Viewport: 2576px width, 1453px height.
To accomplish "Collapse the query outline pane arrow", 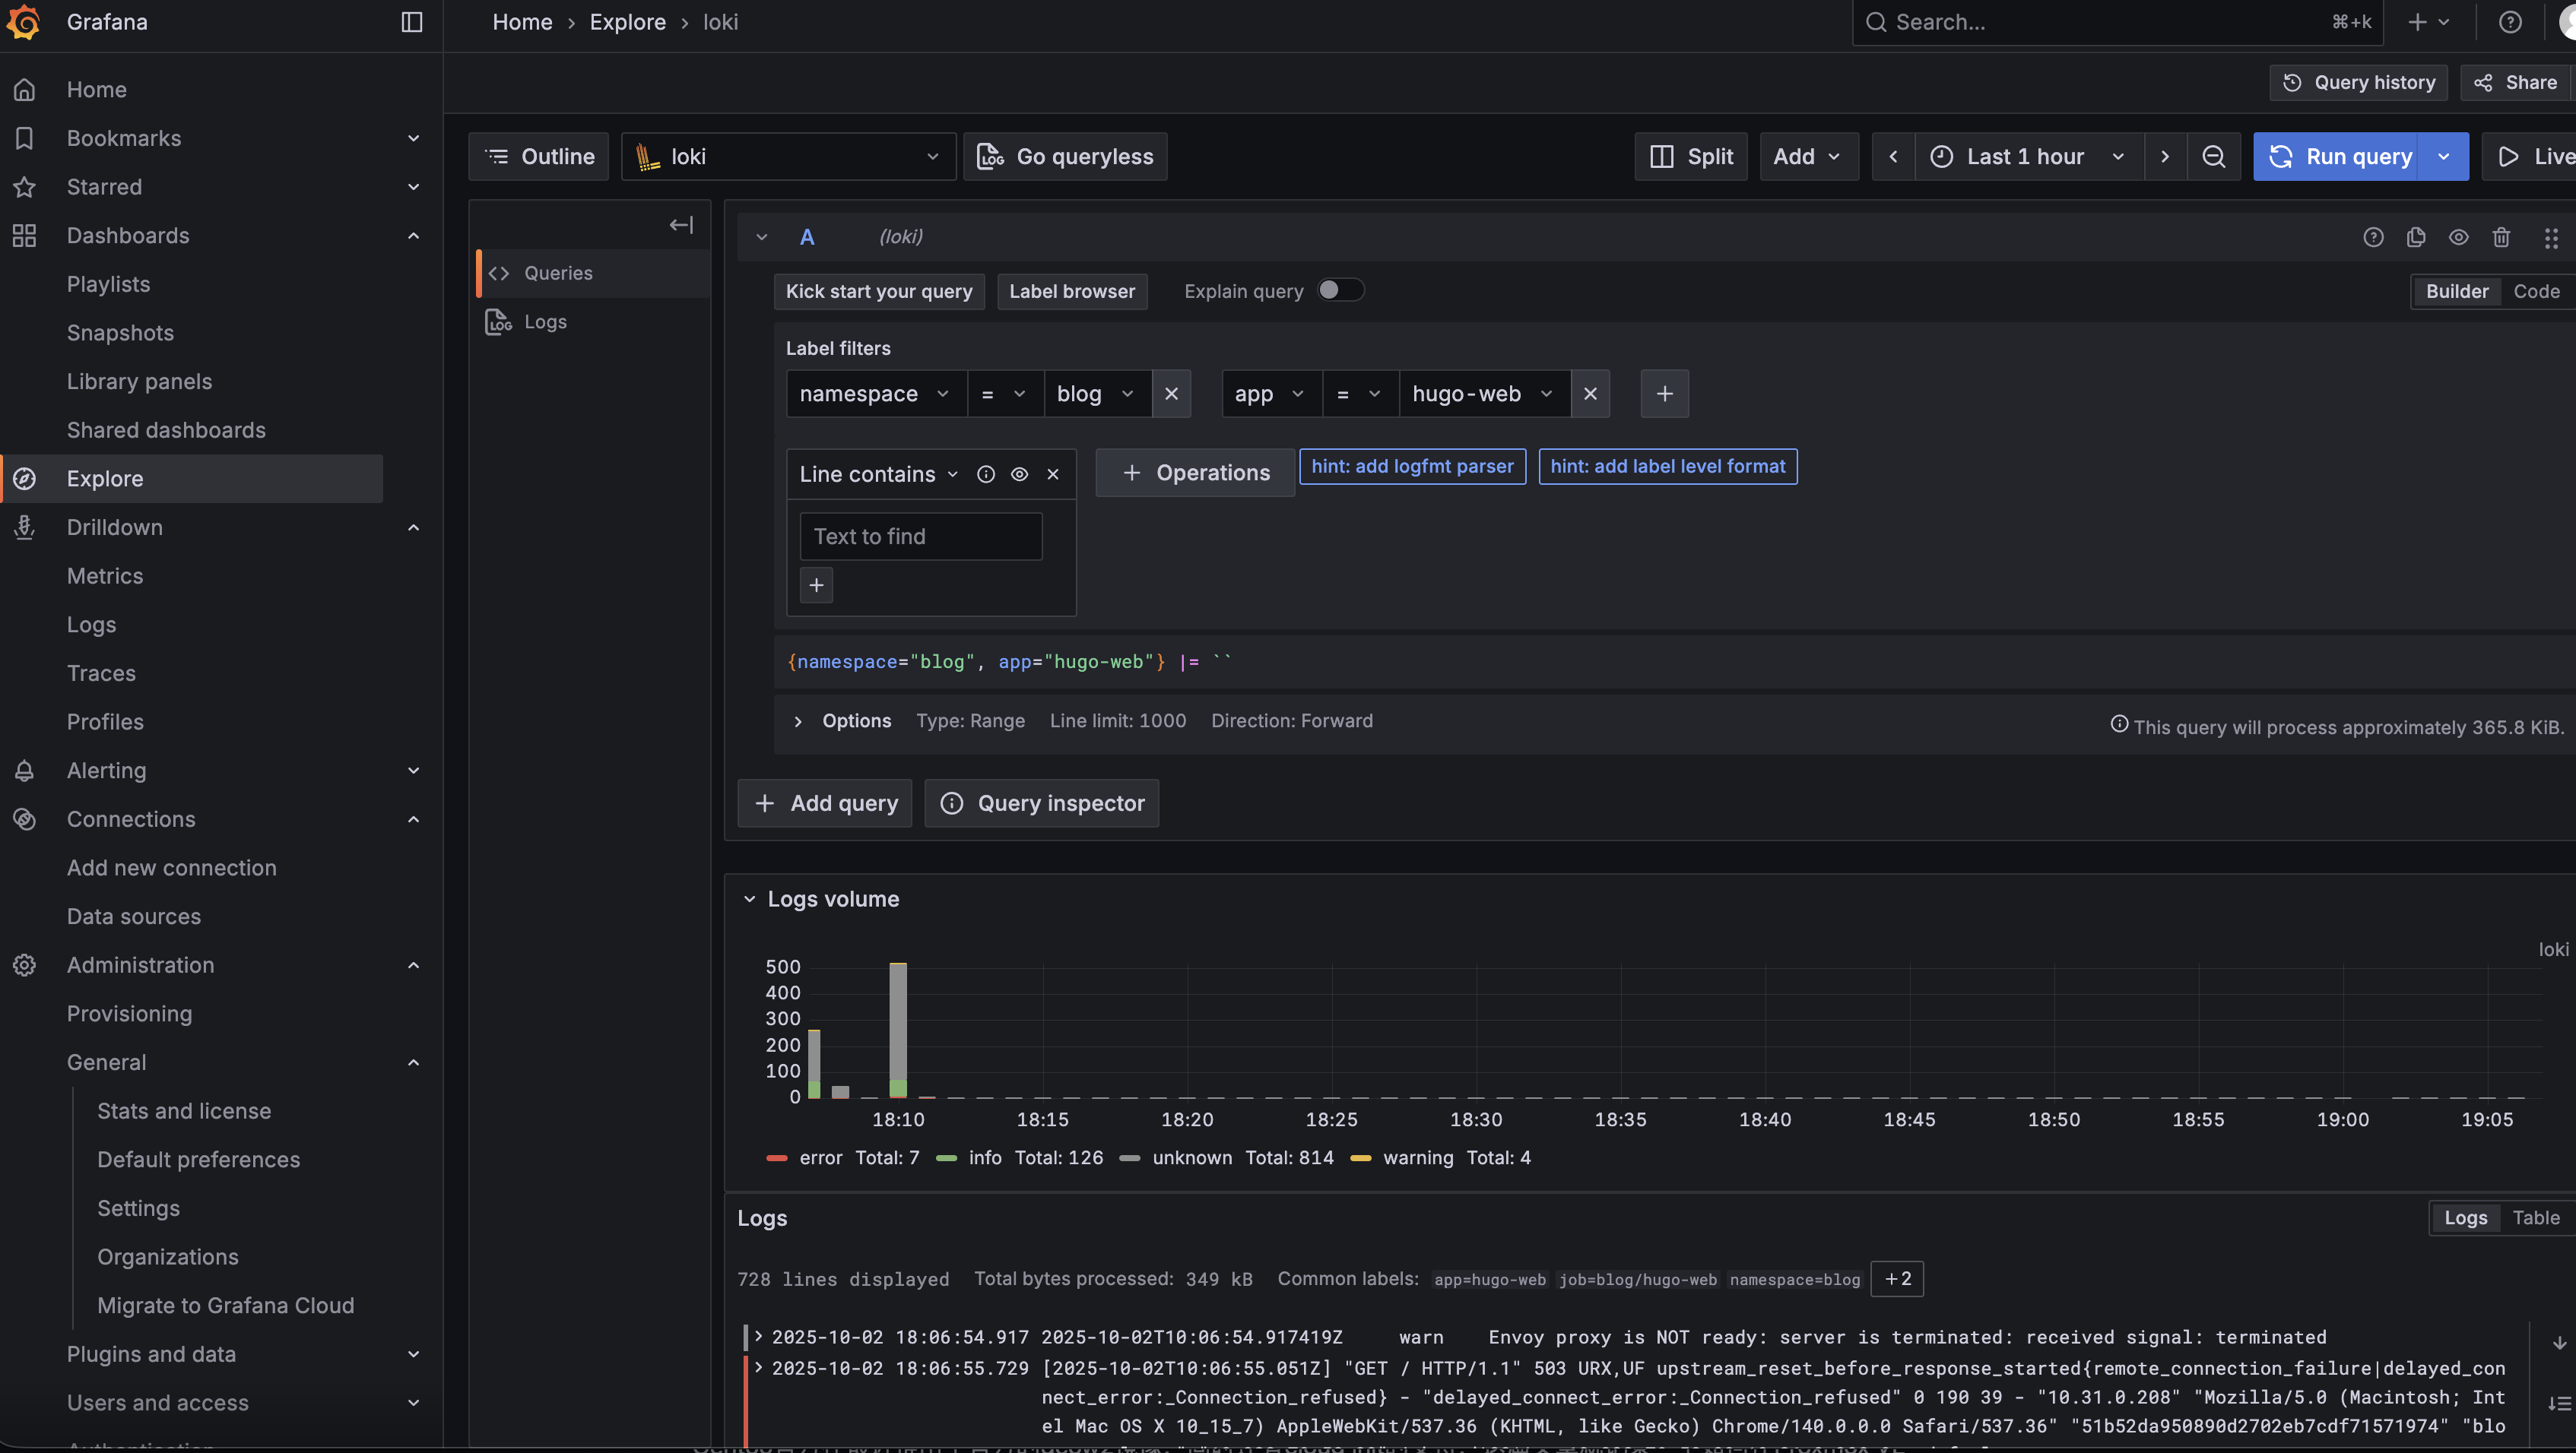I will tap(681, 225).
